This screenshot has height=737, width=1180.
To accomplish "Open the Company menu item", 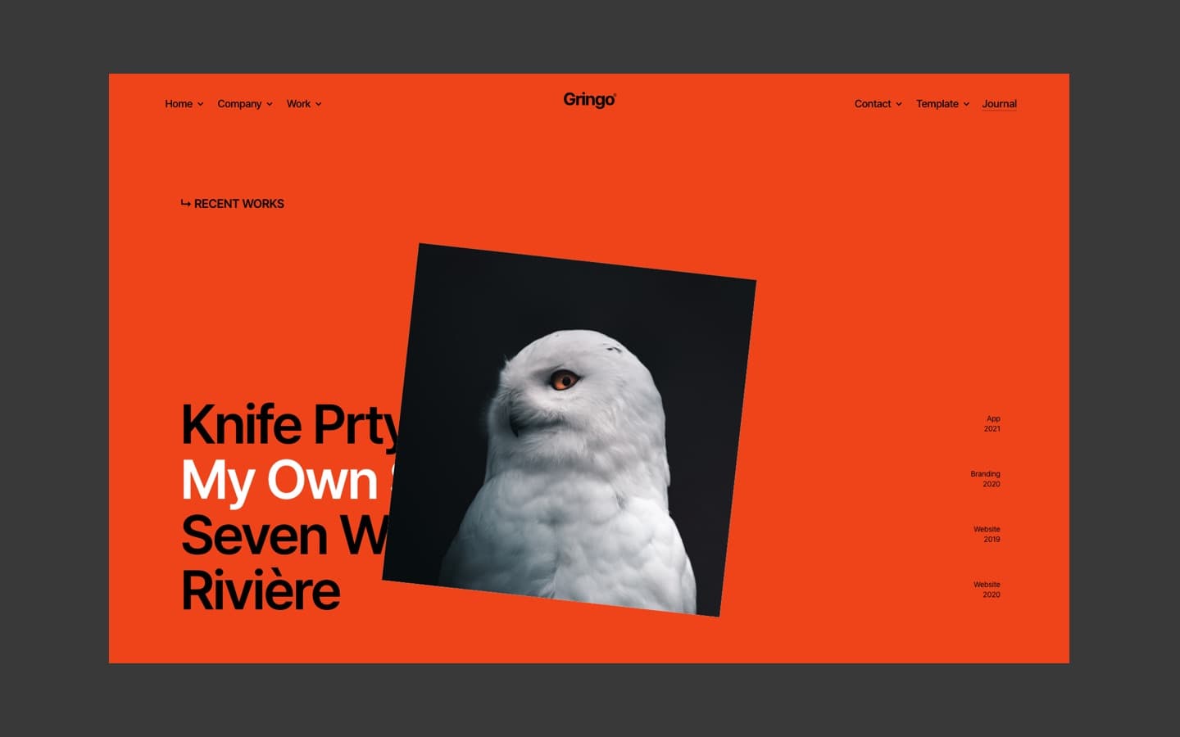I will 239,104.
